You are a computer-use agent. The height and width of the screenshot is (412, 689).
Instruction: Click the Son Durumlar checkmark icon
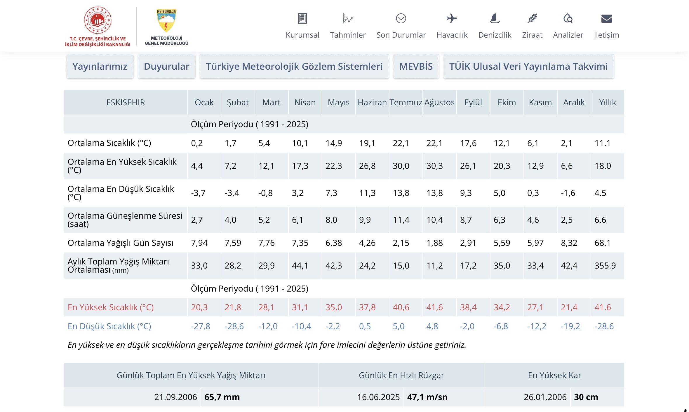pyautogui.click(x=401, y=18)
